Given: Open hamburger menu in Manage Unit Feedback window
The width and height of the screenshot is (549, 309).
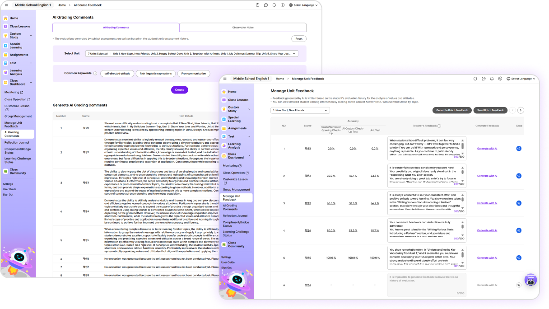Looking at the screenshot, I should (225, 79).
